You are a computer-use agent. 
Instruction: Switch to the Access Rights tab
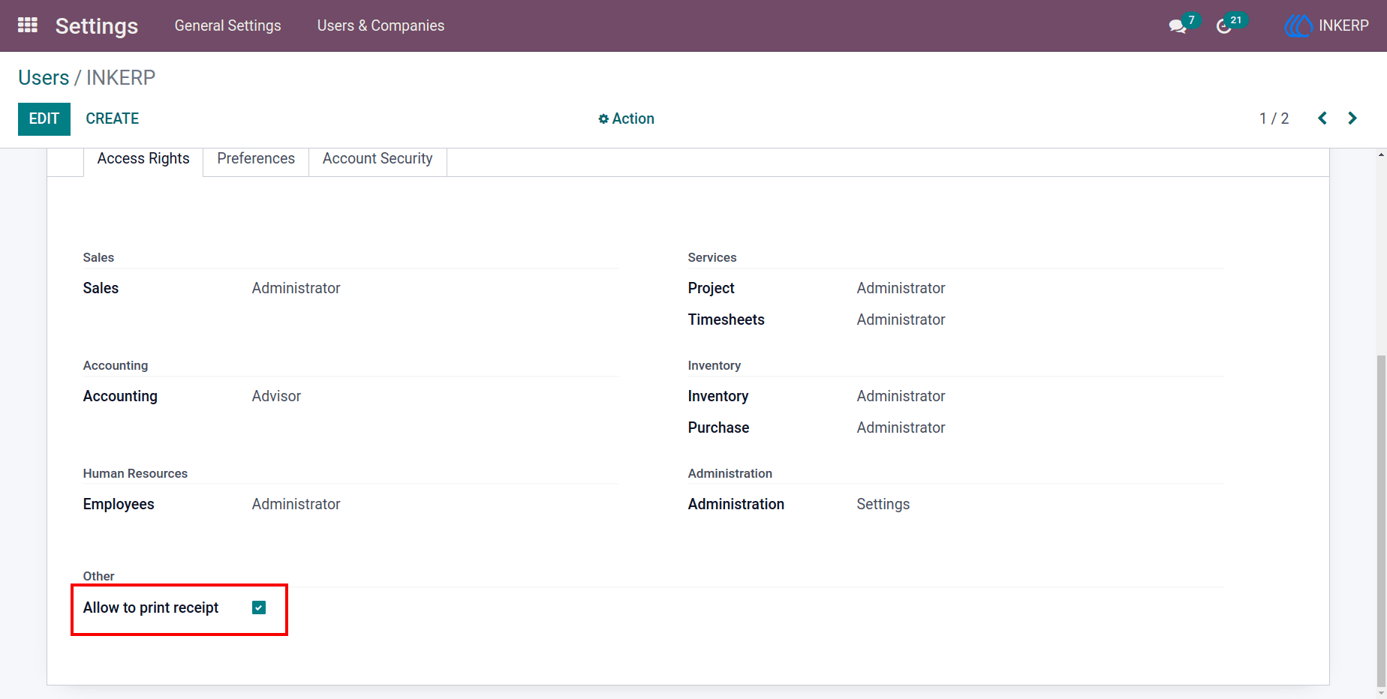[143, 159]
